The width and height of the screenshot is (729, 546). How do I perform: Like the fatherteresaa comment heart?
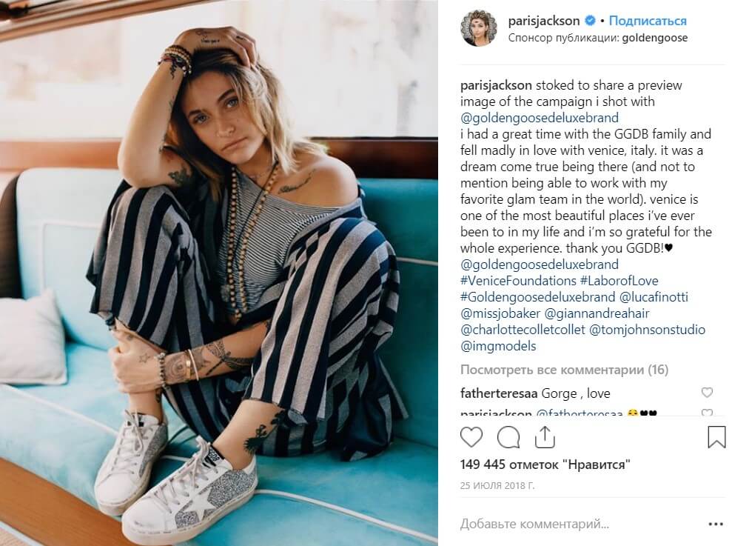click(707, 393)
